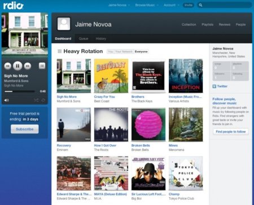Click Mumford & Sons in the player

tap(16, 81)
